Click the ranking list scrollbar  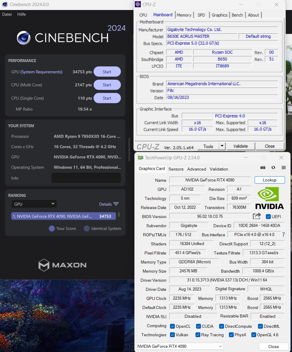pyautogui.click(x=119, y=214)
